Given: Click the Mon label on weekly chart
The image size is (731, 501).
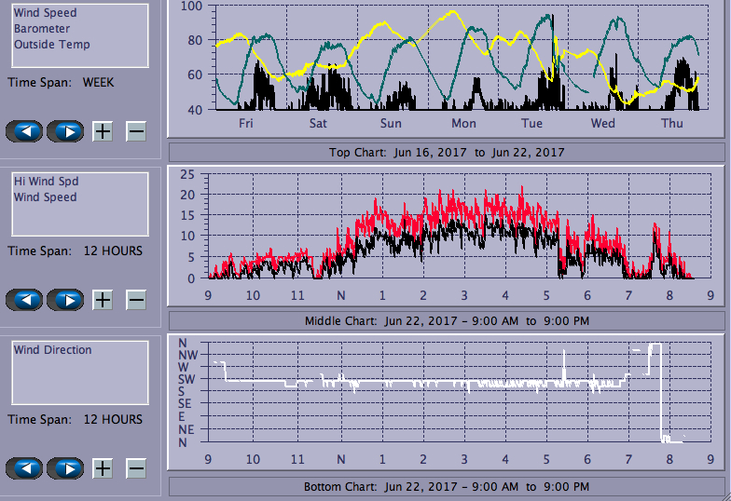Looking at the screenshot, I should coord(463,123).
